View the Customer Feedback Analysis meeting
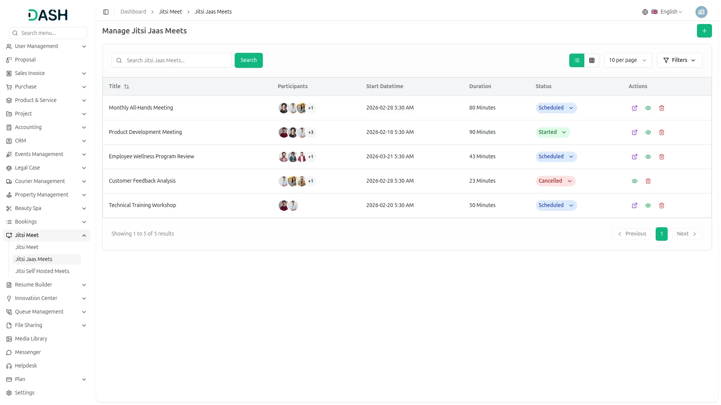 tap(634, 181)
